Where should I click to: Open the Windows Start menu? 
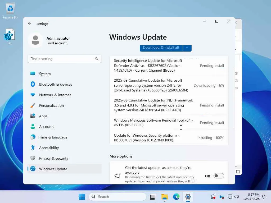click(82, 197)
